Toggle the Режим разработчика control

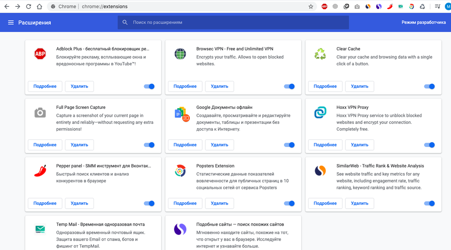point(424,23)
